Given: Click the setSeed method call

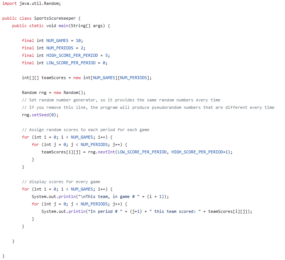Looking at the screenshot, I should pyautogui.click(x=40, y=115).
